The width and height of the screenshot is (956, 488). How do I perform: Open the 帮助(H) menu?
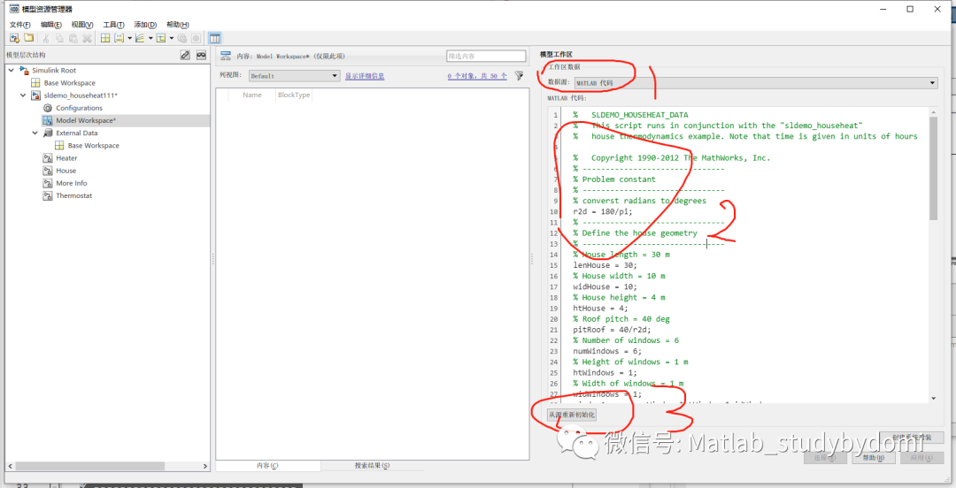177,25
